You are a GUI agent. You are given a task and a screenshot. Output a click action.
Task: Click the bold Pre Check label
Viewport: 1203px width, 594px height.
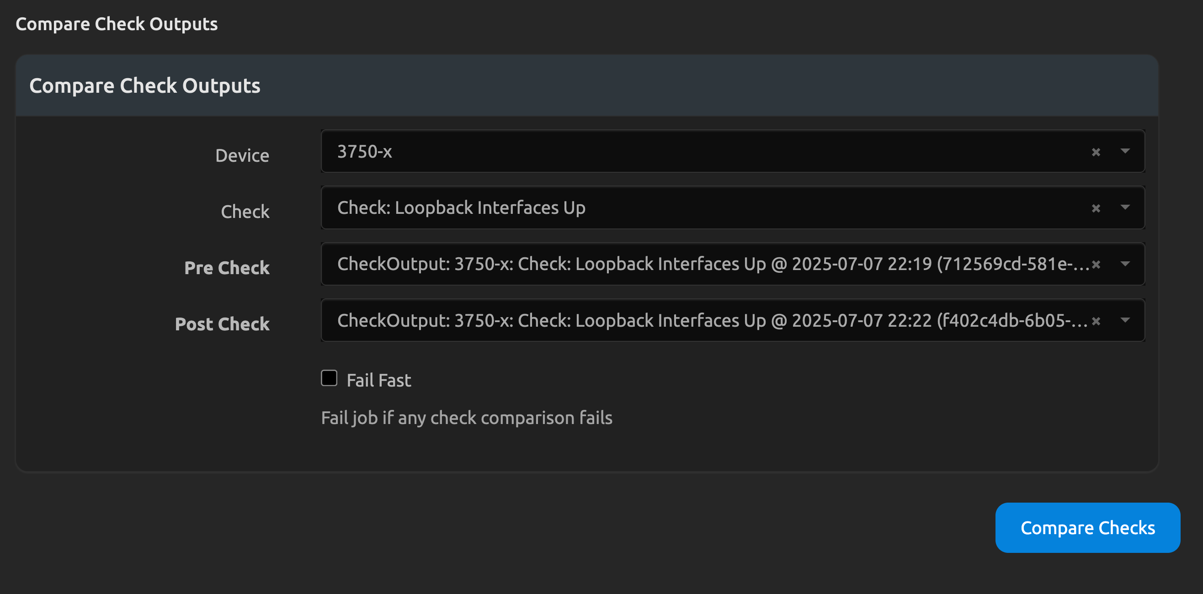[227, 268]
